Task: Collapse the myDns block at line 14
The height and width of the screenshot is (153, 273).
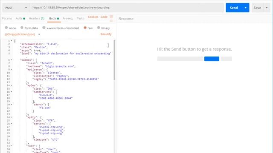Action: pyautogui.click(x=12, y=85)
